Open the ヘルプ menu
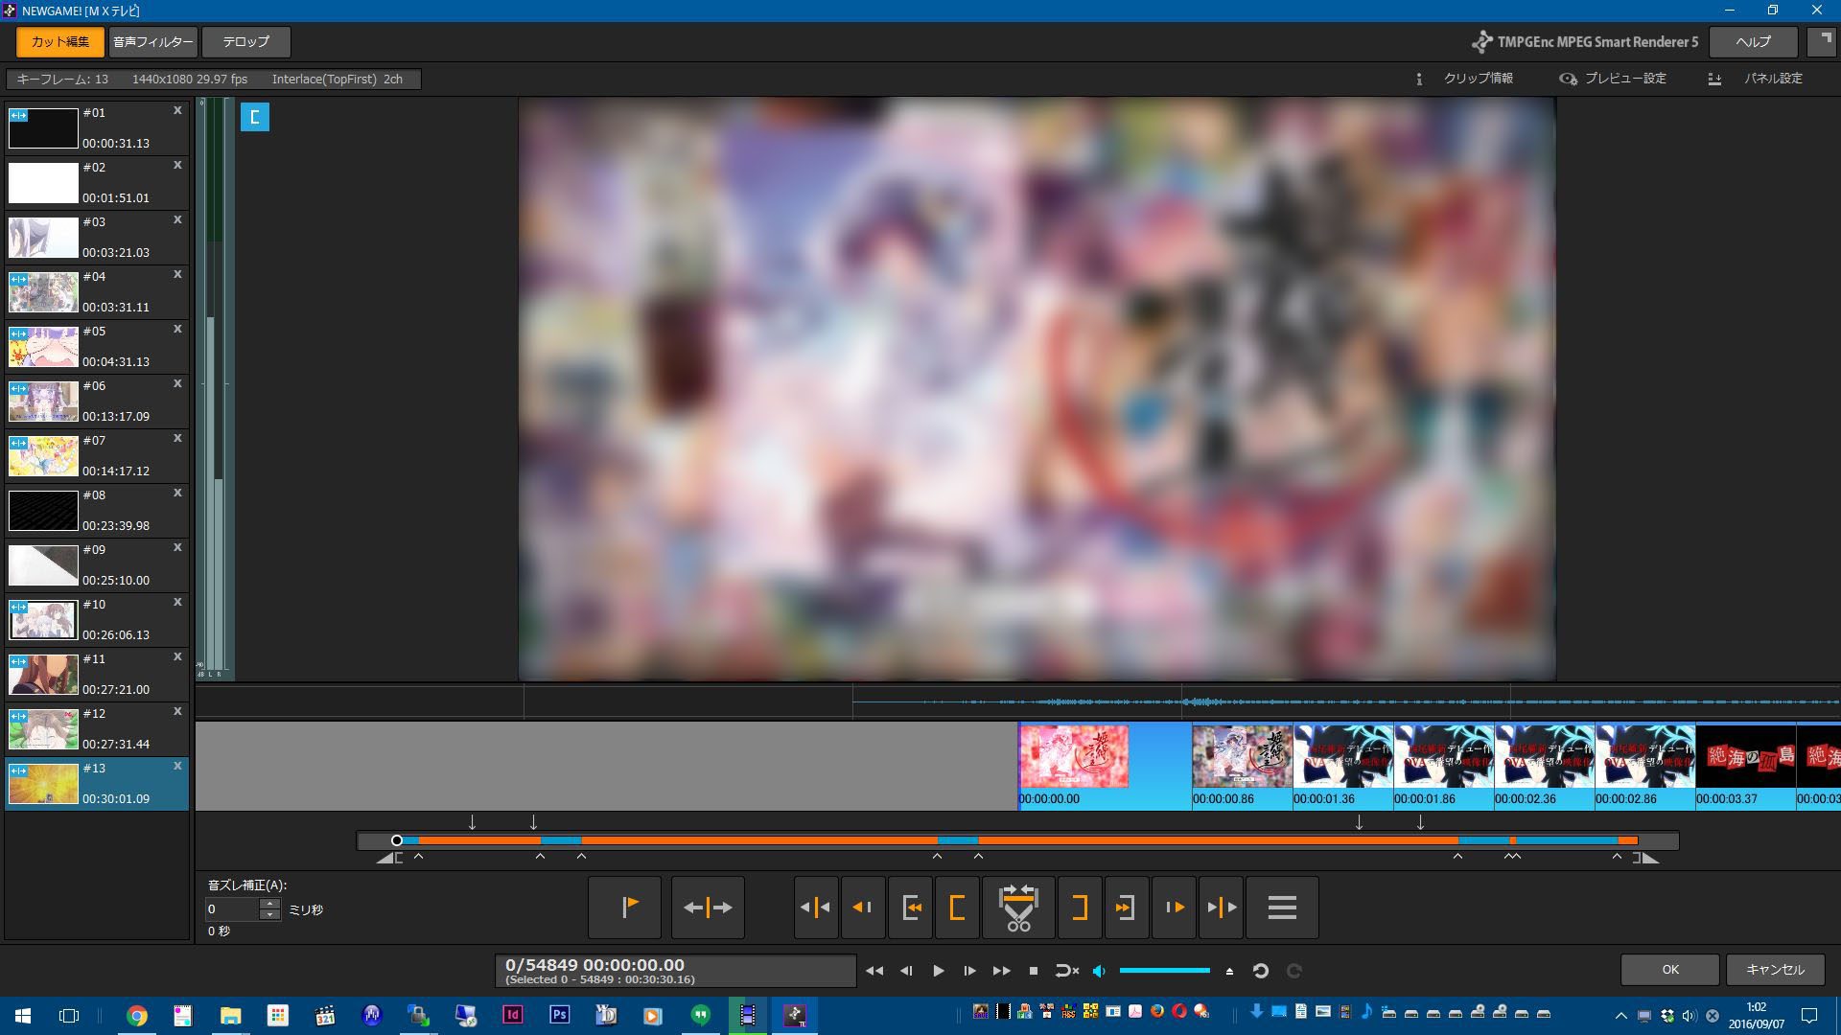 [x=1753, y=42]
